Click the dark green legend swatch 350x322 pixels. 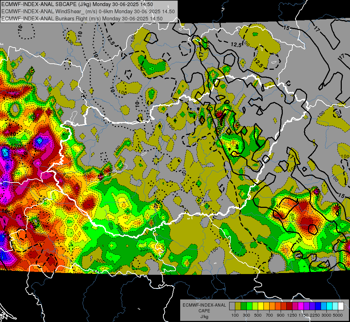click(243, 306)
